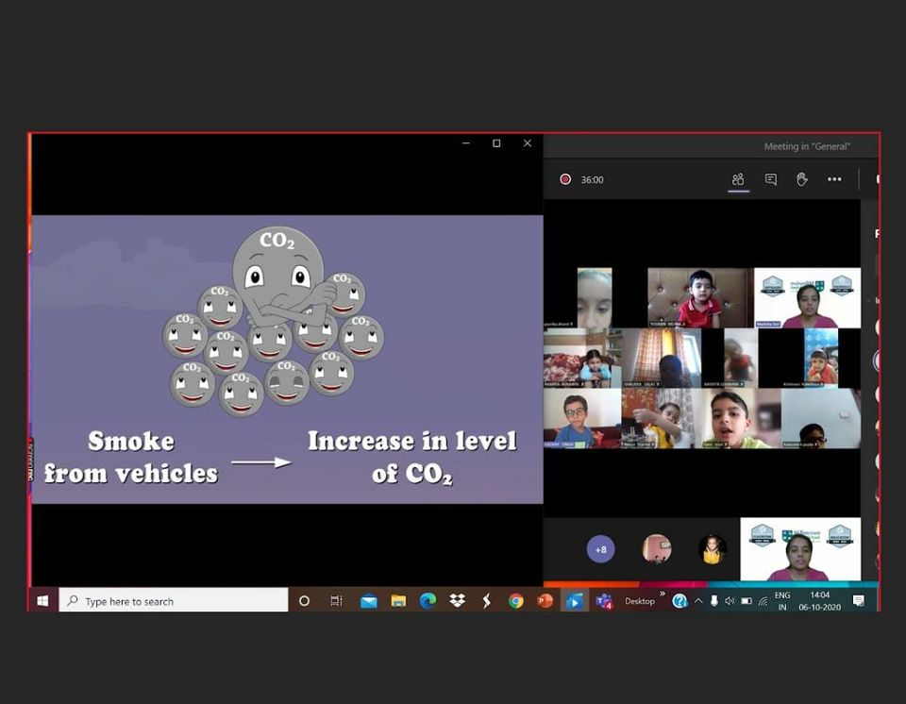
Task: Open the blue help question-mark icon
Action: pos(679,601)
